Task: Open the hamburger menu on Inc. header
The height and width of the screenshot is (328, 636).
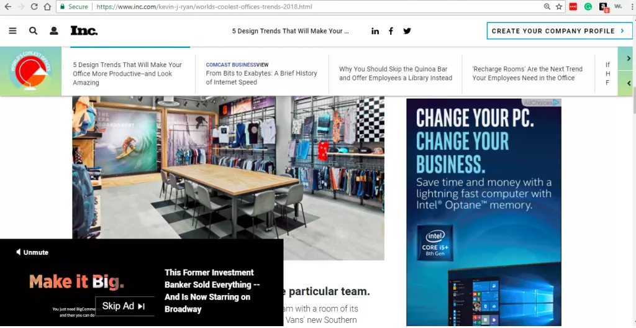Action: pos(12,31)
